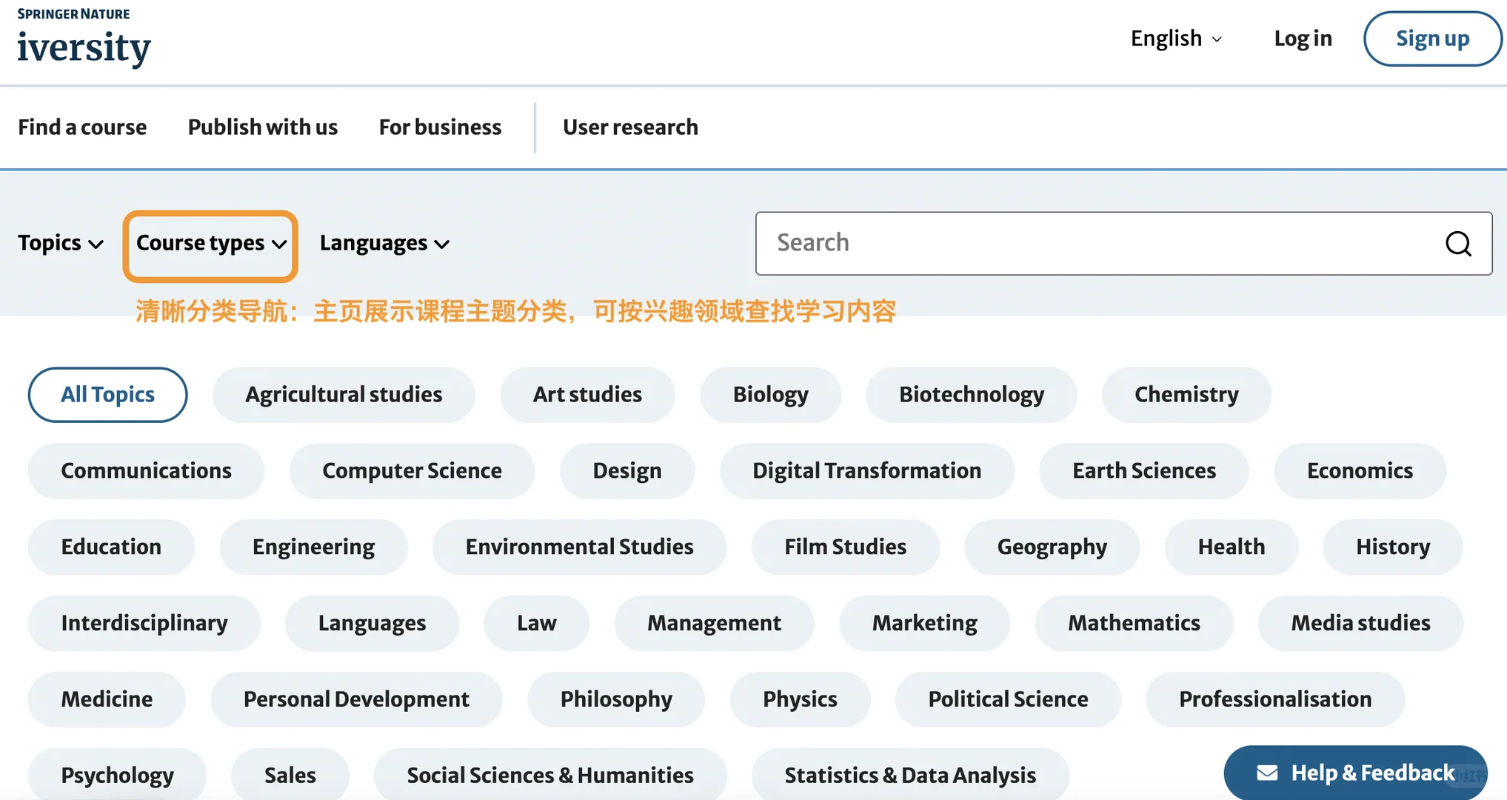Choose the Psychology topic filter
This screenshot has width=1507, height=800.
pyautogui.click(x=117, y=774)
